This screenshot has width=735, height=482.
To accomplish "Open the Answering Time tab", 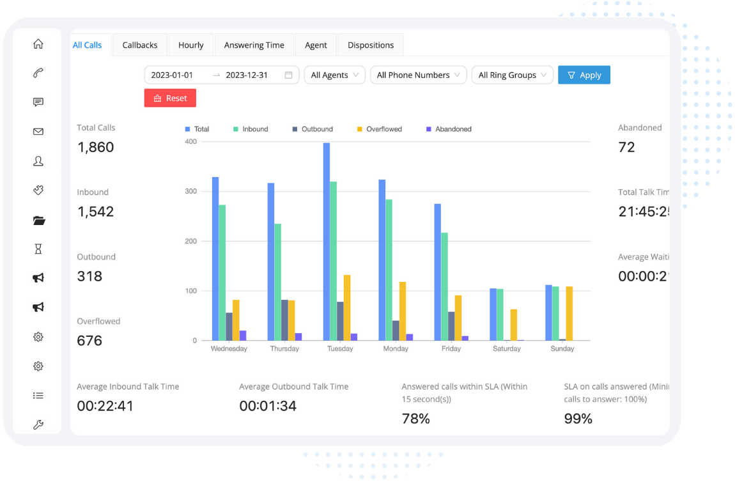I will click(x=254, y=45).
